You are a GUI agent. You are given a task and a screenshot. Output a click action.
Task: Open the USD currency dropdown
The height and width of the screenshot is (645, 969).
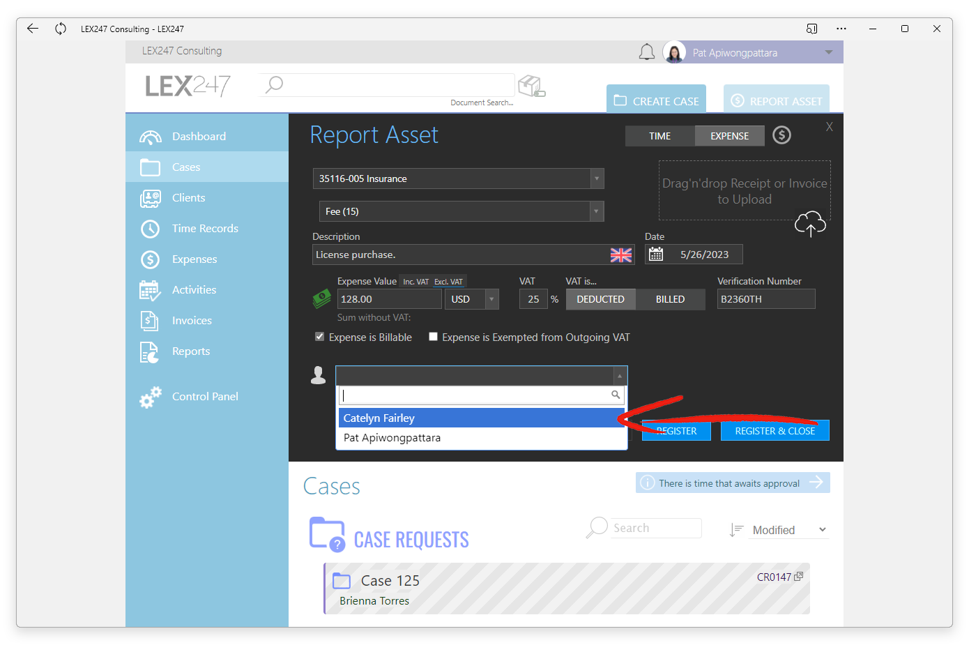tap(491, 299)
